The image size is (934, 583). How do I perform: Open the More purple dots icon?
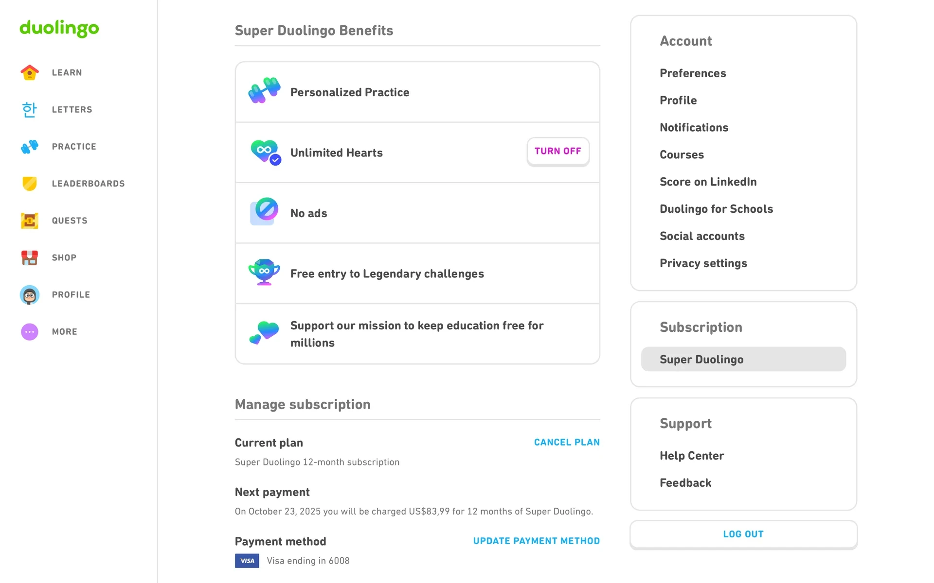30,332
